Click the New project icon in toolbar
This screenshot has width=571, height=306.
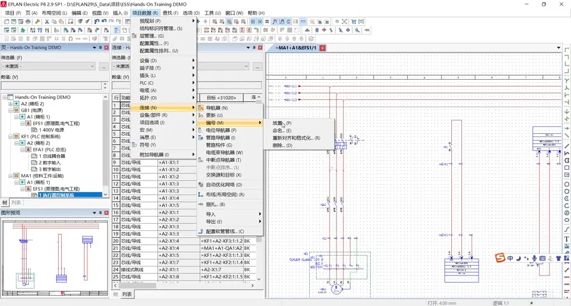tap(6, 22)
